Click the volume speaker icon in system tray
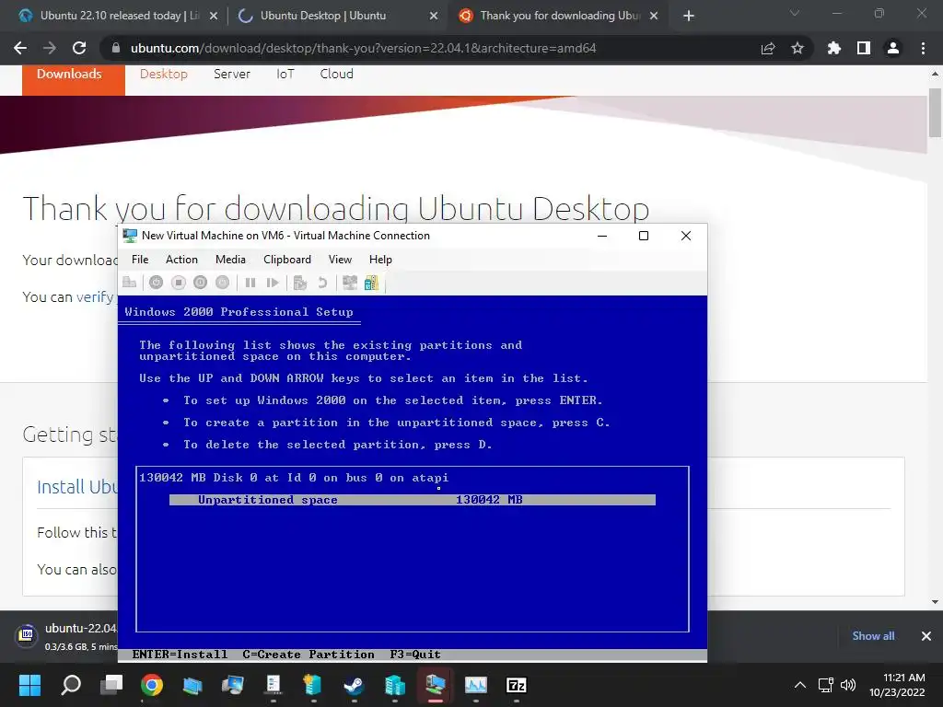Screen dimensions: 943x707 pyautogui.click(x=848, y=685)
